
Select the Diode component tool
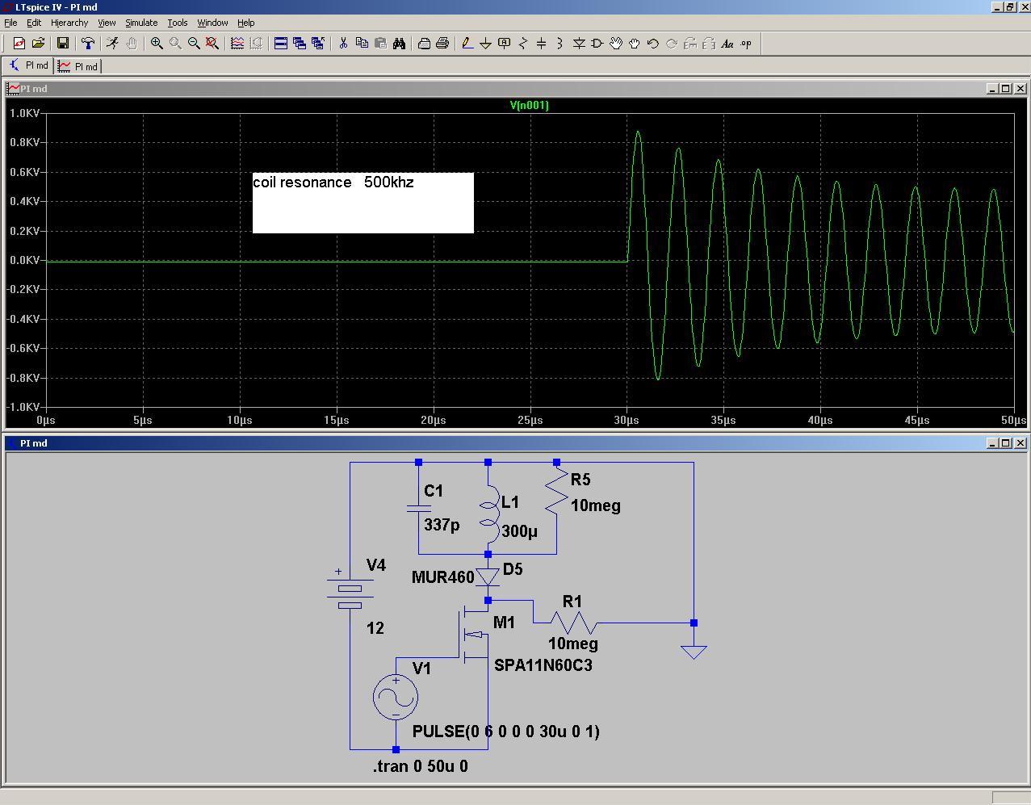[579, 44]
